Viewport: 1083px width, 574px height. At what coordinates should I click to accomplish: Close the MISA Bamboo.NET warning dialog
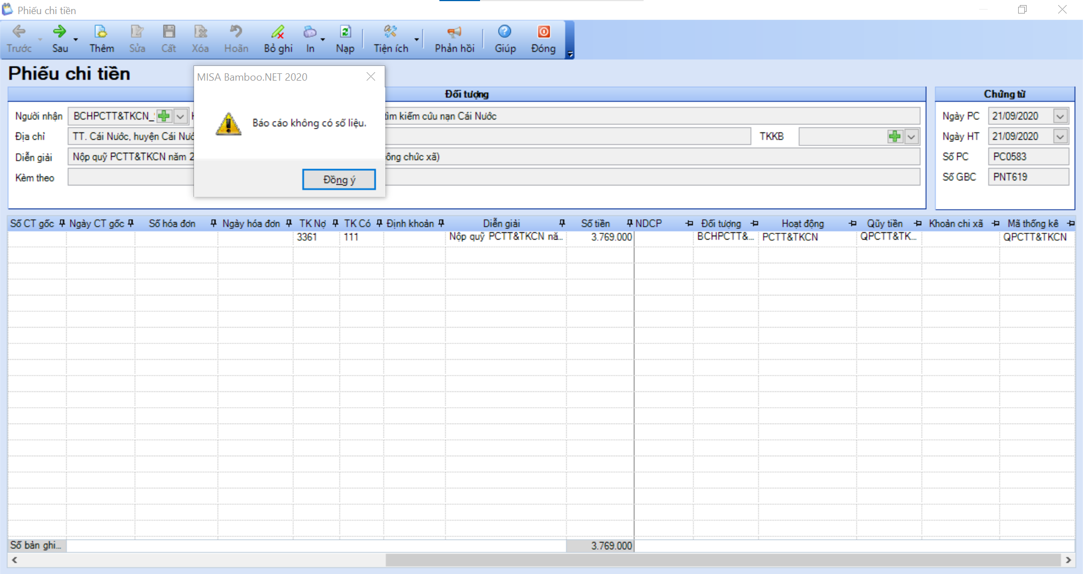click(371, 77)
